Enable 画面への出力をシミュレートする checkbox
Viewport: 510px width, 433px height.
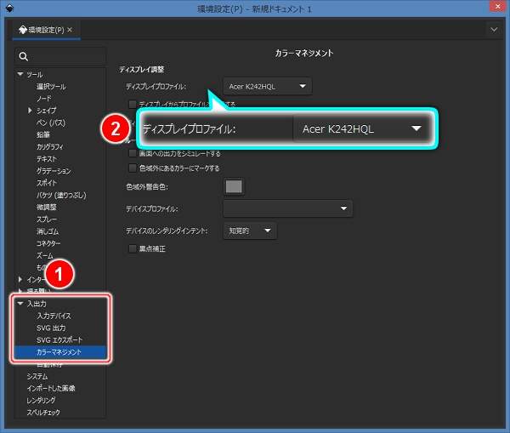pos(132,154)
